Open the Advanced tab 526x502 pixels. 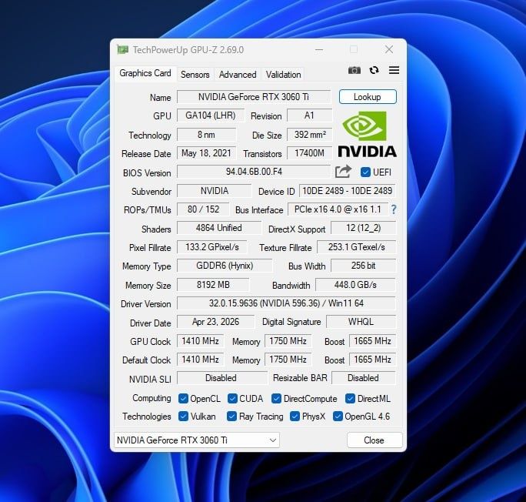click(x=238, y=75)
